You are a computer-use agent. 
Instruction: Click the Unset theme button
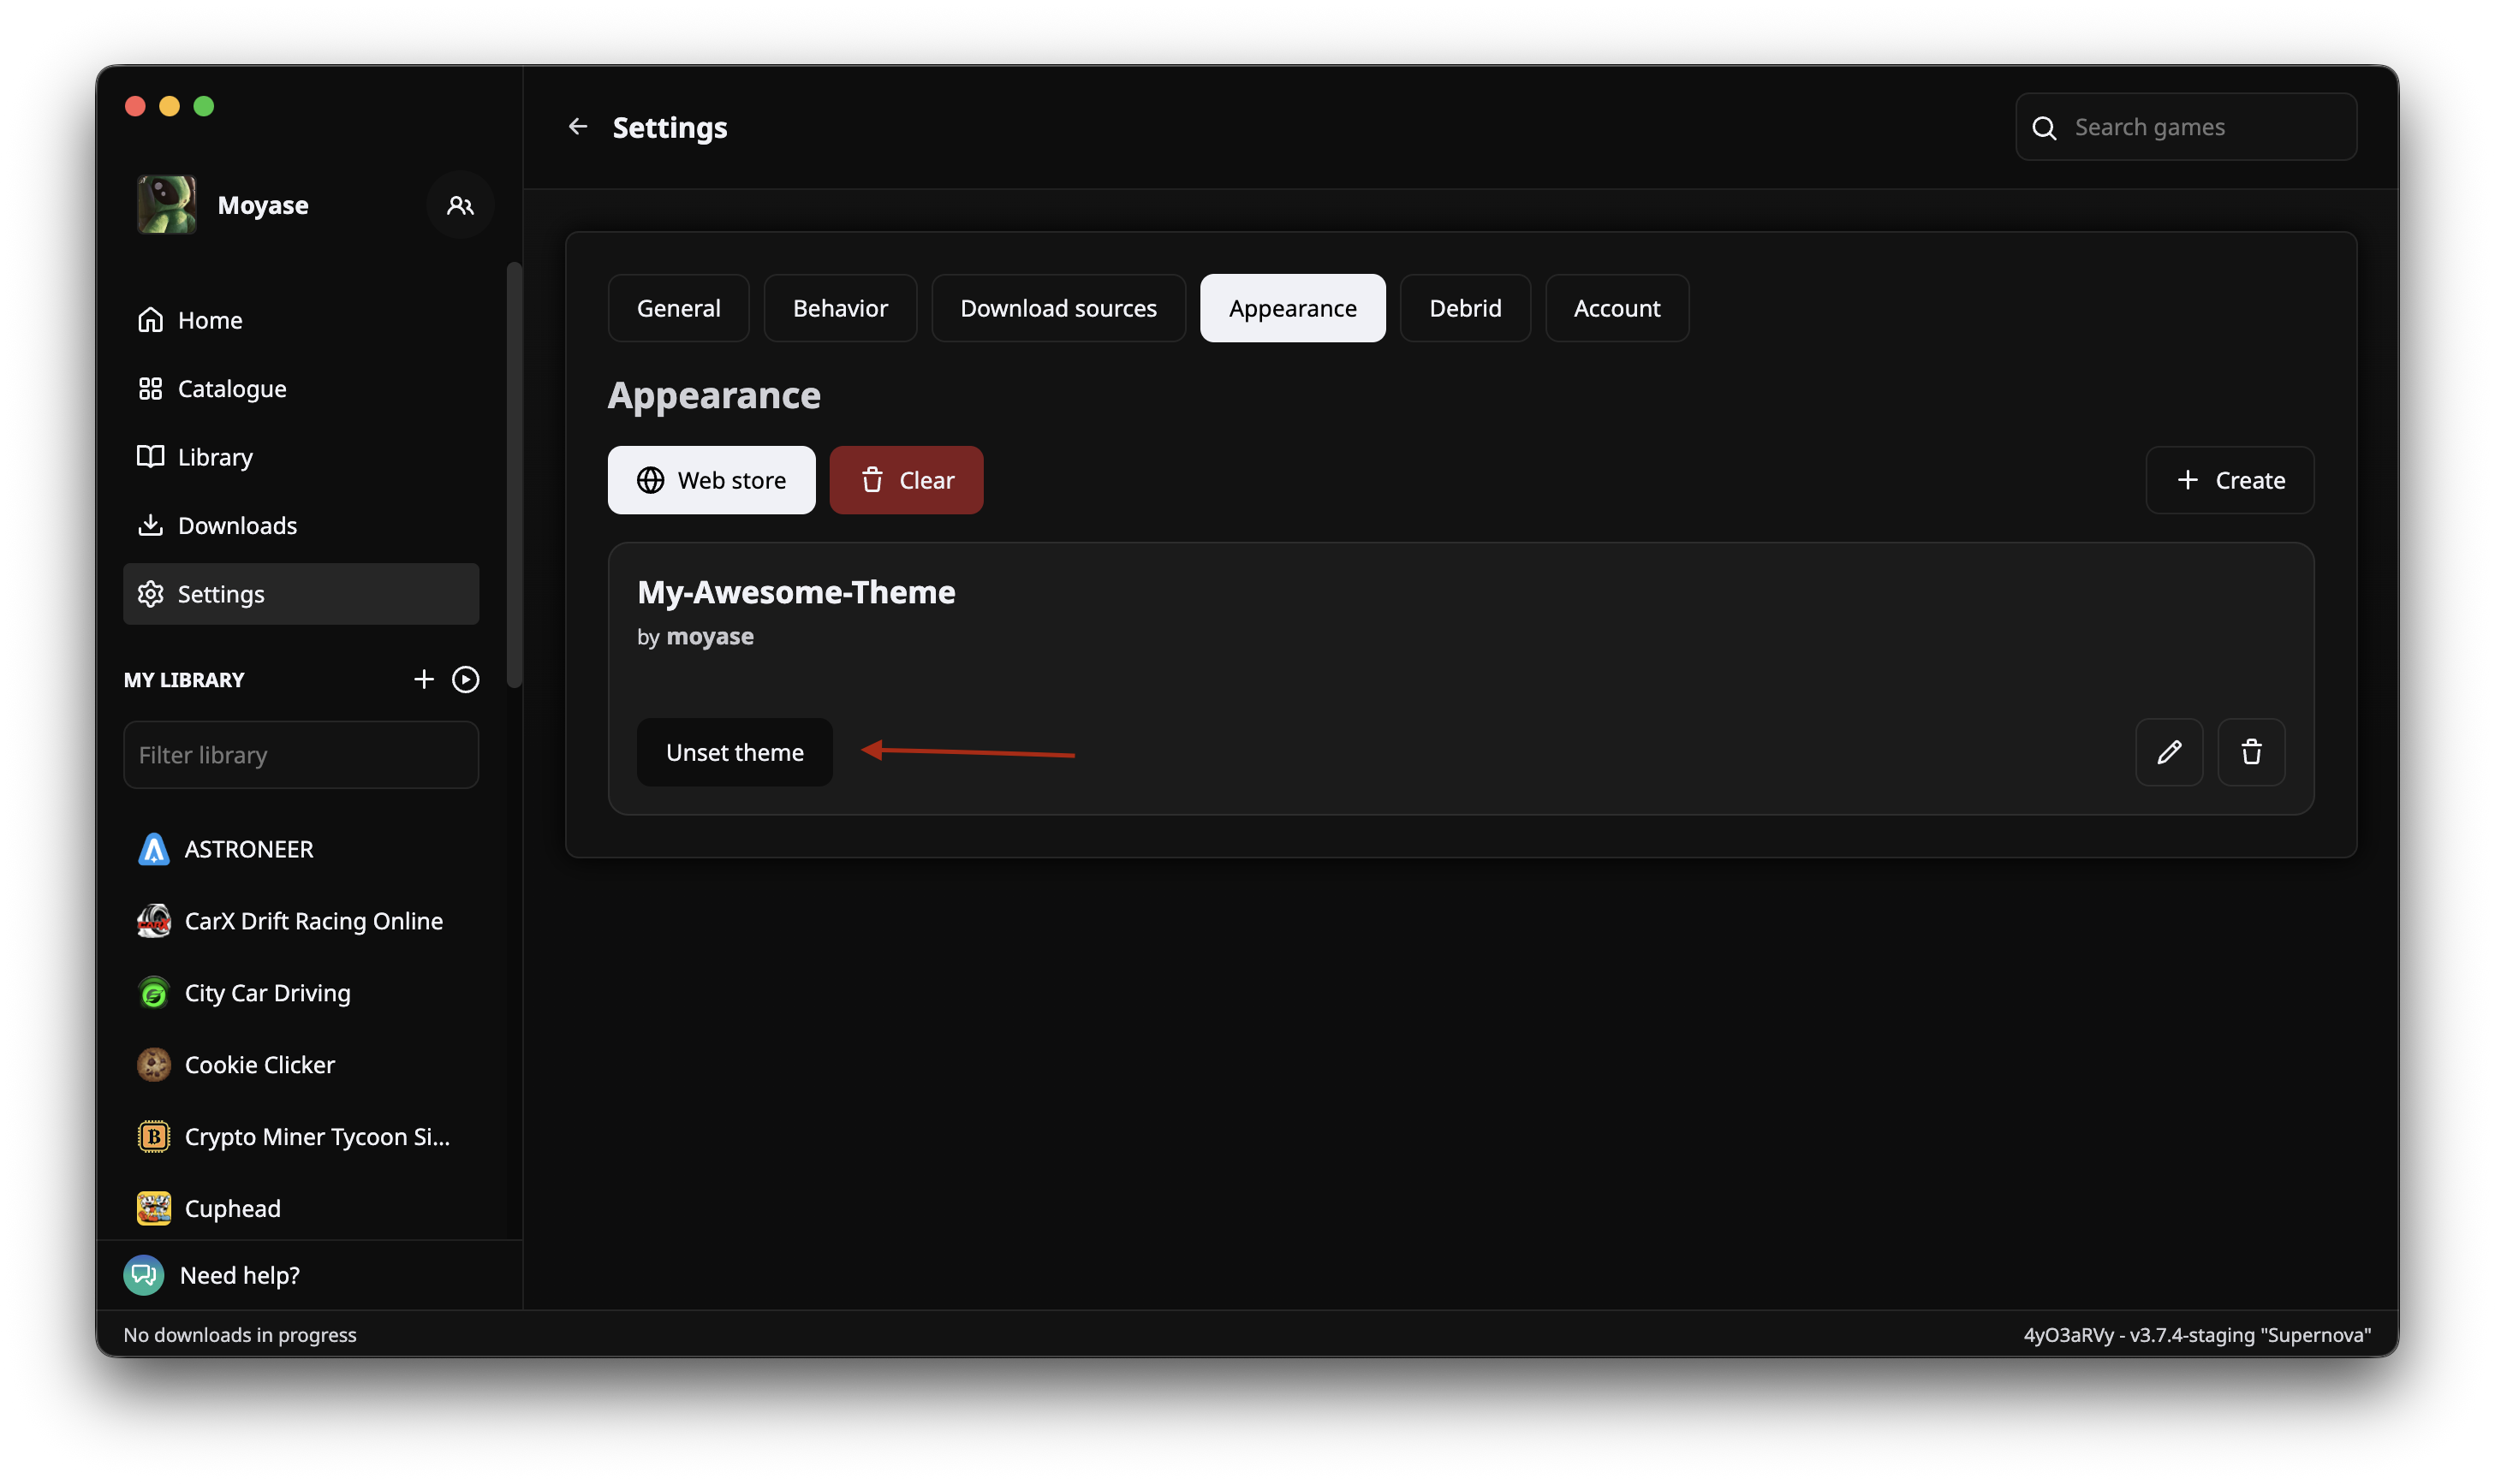(x=735, y=752)
